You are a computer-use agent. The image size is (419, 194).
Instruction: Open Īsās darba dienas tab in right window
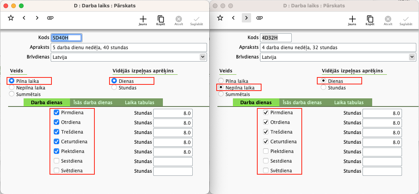(x=302, y=103)
